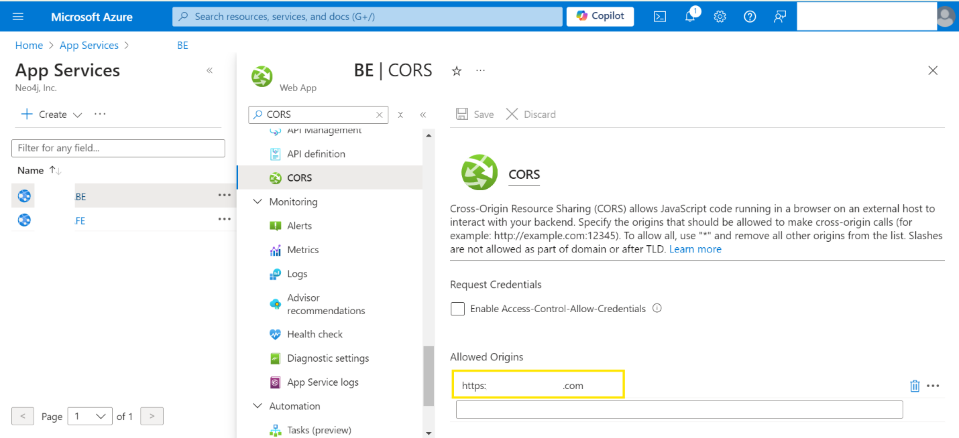This screenshot has height=438, width=959.
Task: Close the menu search with outer X
Action: [400, 115]
